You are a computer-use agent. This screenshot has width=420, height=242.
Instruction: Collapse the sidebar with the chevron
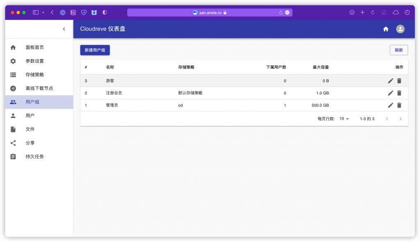(x=64, y=29)
